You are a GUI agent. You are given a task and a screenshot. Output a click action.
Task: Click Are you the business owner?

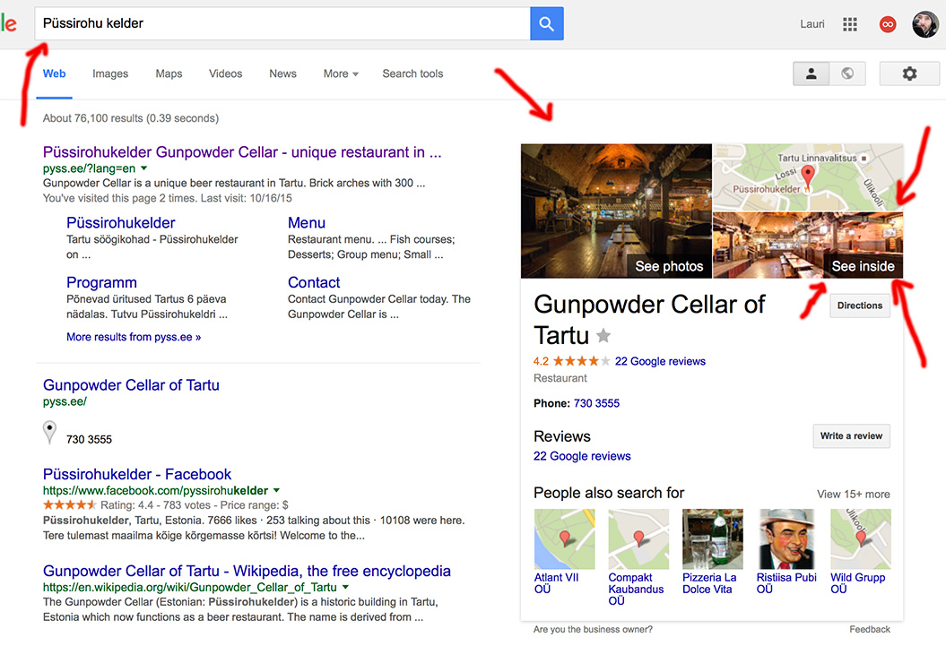tap(593, 629)
